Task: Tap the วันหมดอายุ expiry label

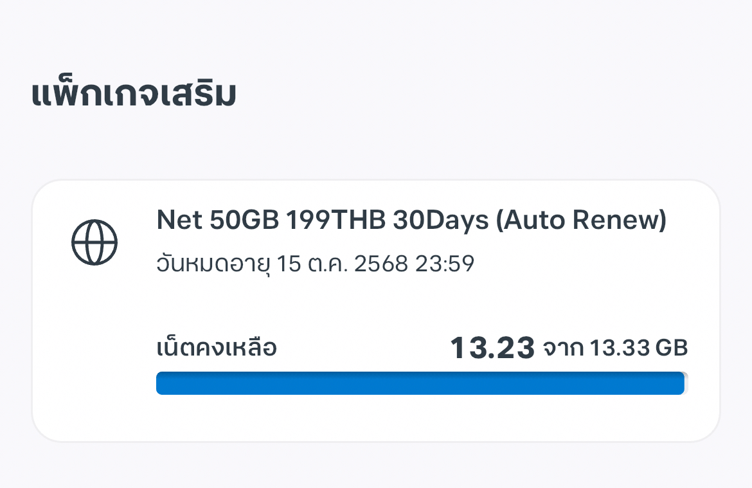Action: pos(215,264)
